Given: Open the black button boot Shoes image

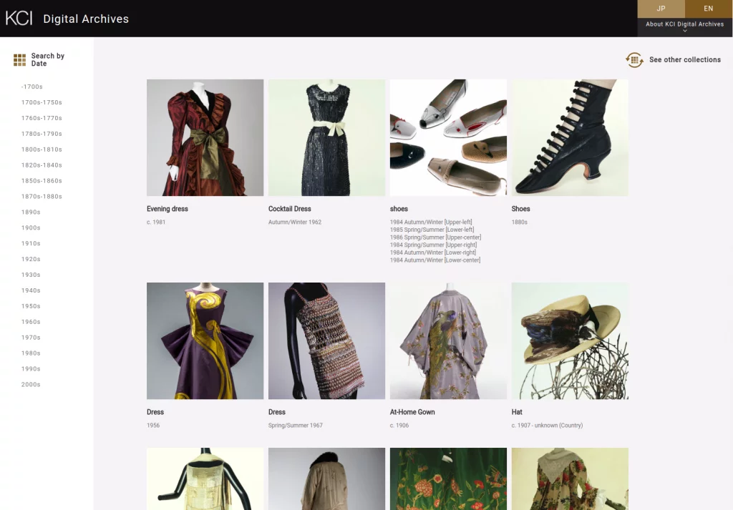Looking at the screenshot, I should click(x=570, y=137).
